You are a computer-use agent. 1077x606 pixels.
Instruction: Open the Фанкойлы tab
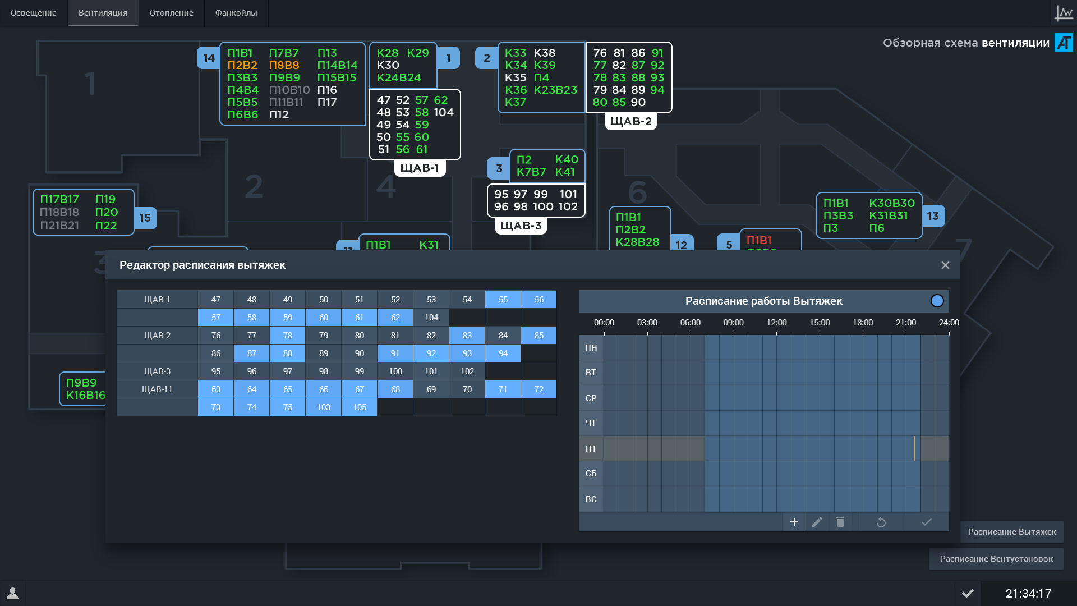[x=236, y=13]
